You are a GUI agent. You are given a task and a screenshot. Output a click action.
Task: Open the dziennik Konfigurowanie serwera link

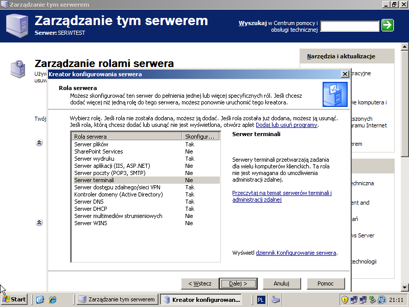click(296, 253)
